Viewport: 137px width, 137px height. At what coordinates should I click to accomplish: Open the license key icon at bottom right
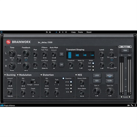129,105
